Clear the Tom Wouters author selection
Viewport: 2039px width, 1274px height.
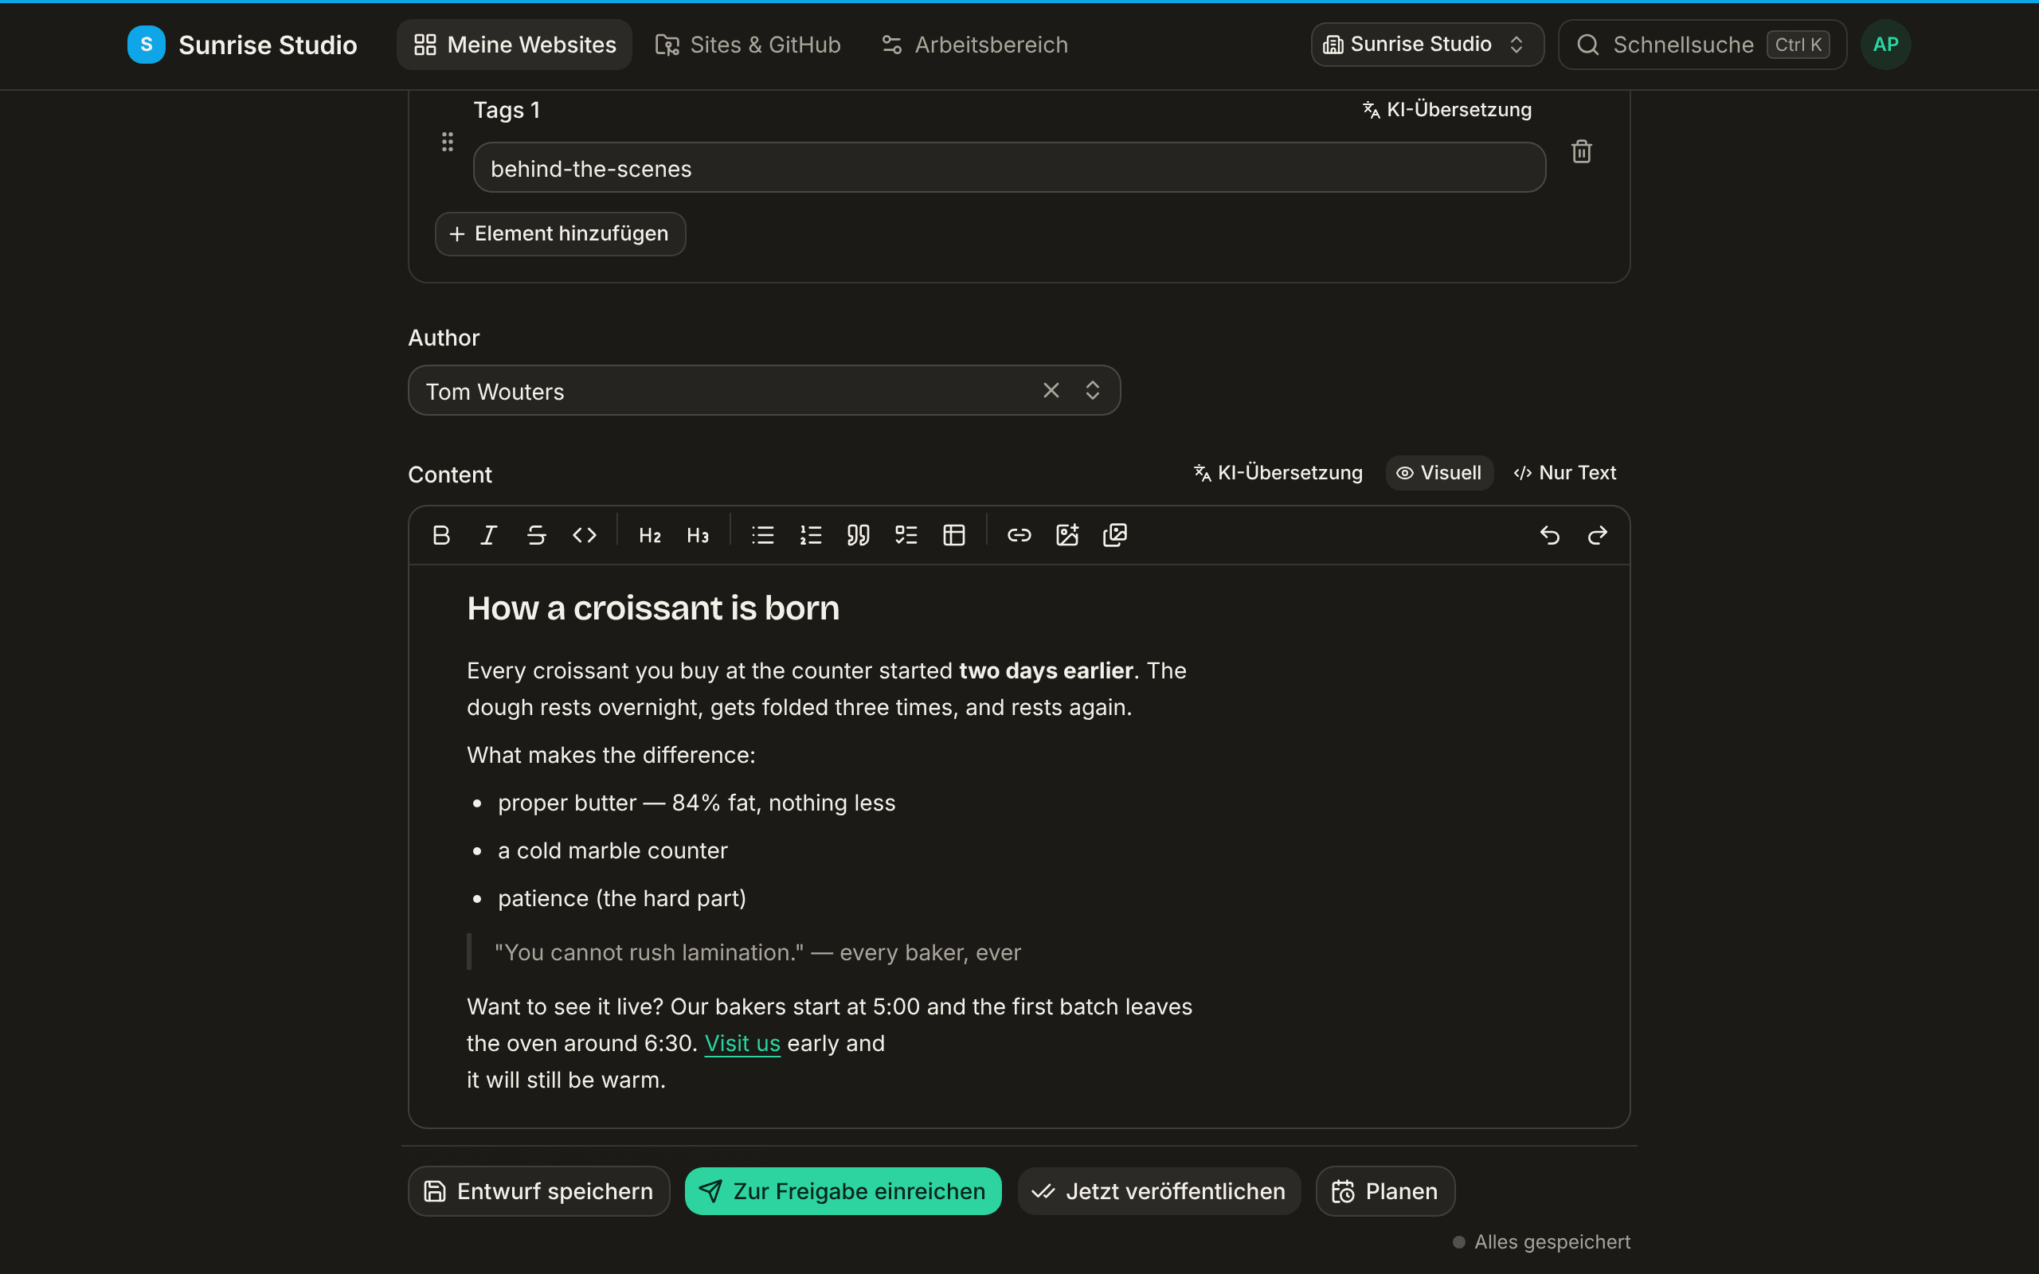[1051, 390]
